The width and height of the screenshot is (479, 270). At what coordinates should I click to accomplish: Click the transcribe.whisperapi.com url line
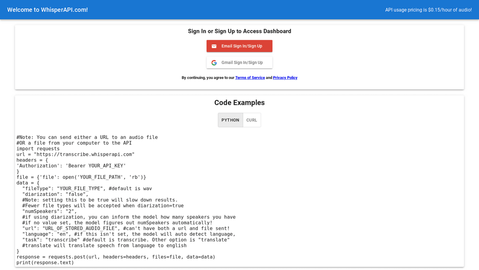(x=75, y=155)
